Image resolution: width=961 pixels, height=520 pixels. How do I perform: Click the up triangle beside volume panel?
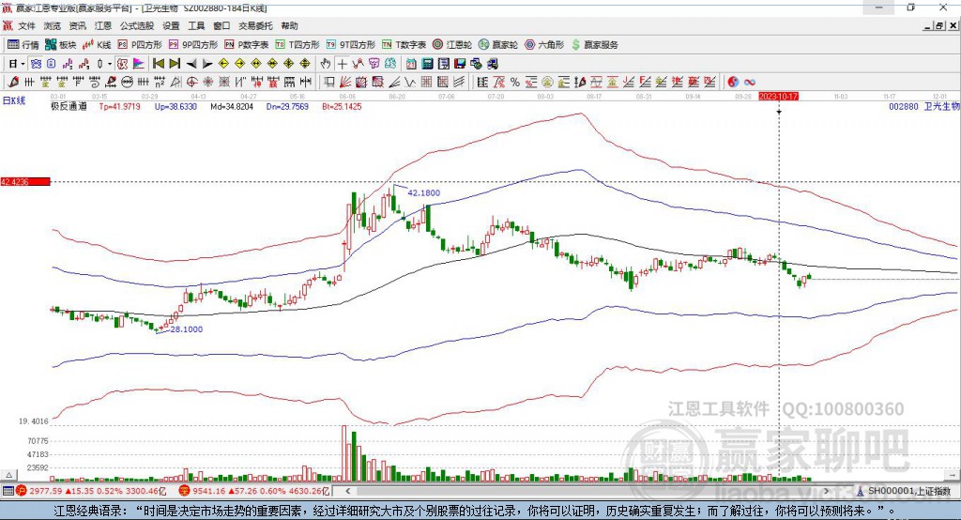(x=8, y=475)
